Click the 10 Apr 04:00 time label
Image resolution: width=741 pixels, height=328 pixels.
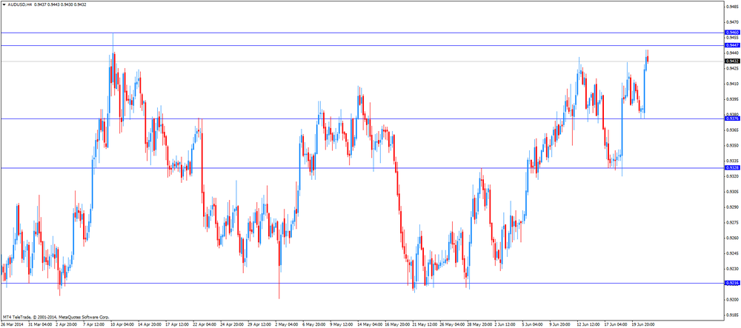[x=121, y=325]
